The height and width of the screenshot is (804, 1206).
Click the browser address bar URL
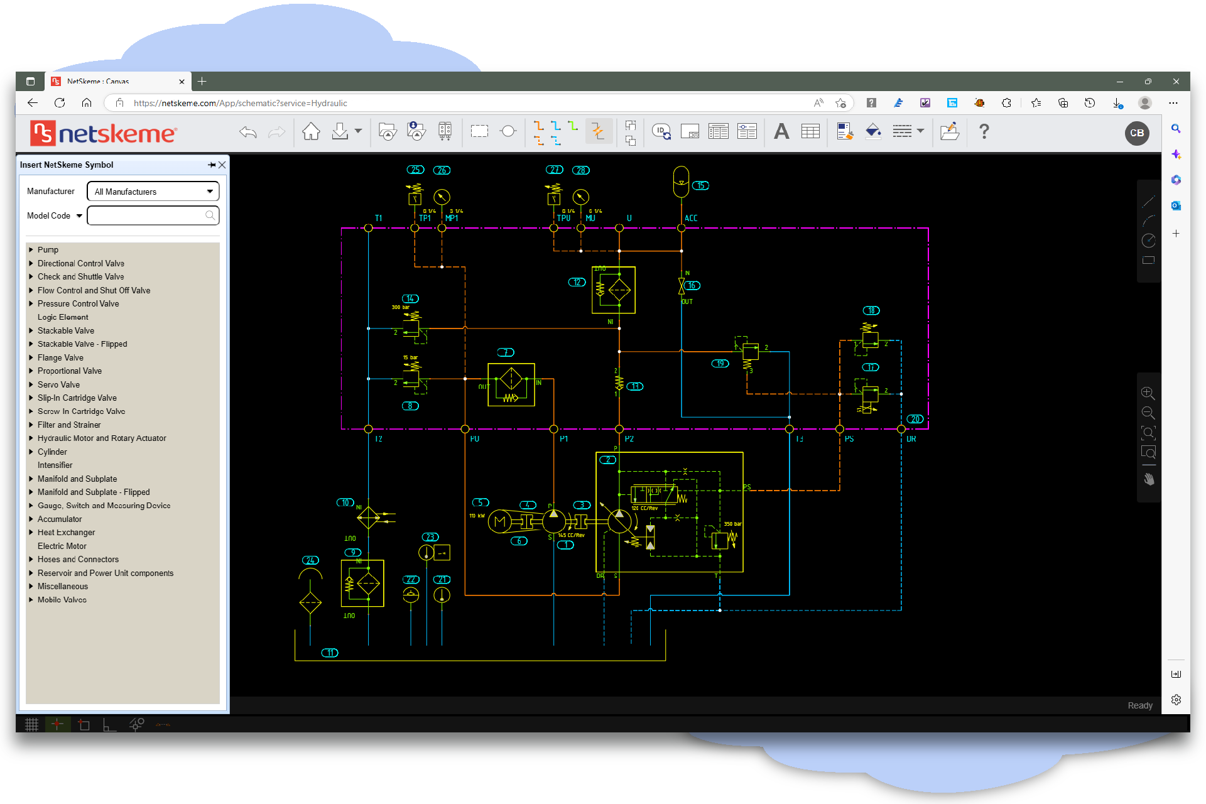pyautogui.click(x=240, y=103)
